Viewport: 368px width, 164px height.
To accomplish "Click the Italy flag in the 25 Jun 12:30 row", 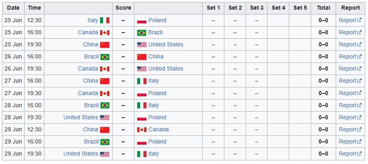I will pos(105,21).
